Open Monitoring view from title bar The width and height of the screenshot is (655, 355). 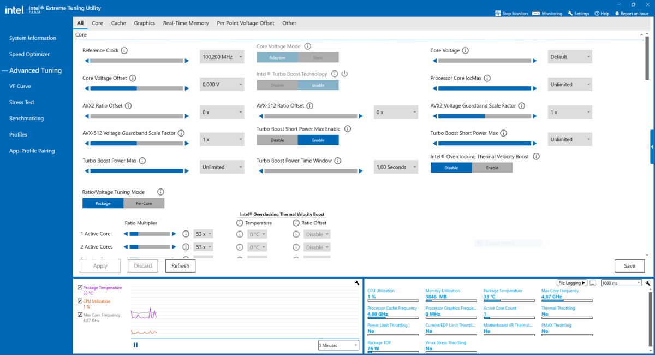[x=547, y=14]
